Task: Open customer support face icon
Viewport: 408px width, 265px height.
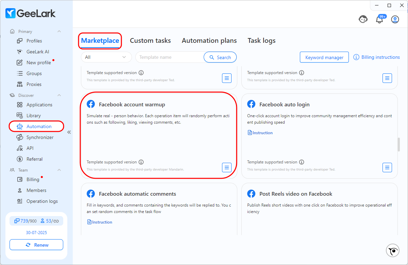Action: click(363, 19)
